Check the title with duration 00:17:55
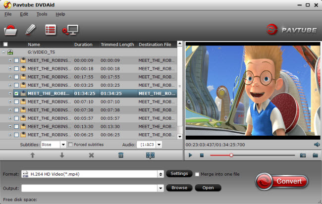This screenshot has width=322, height=204. point(16,77)
